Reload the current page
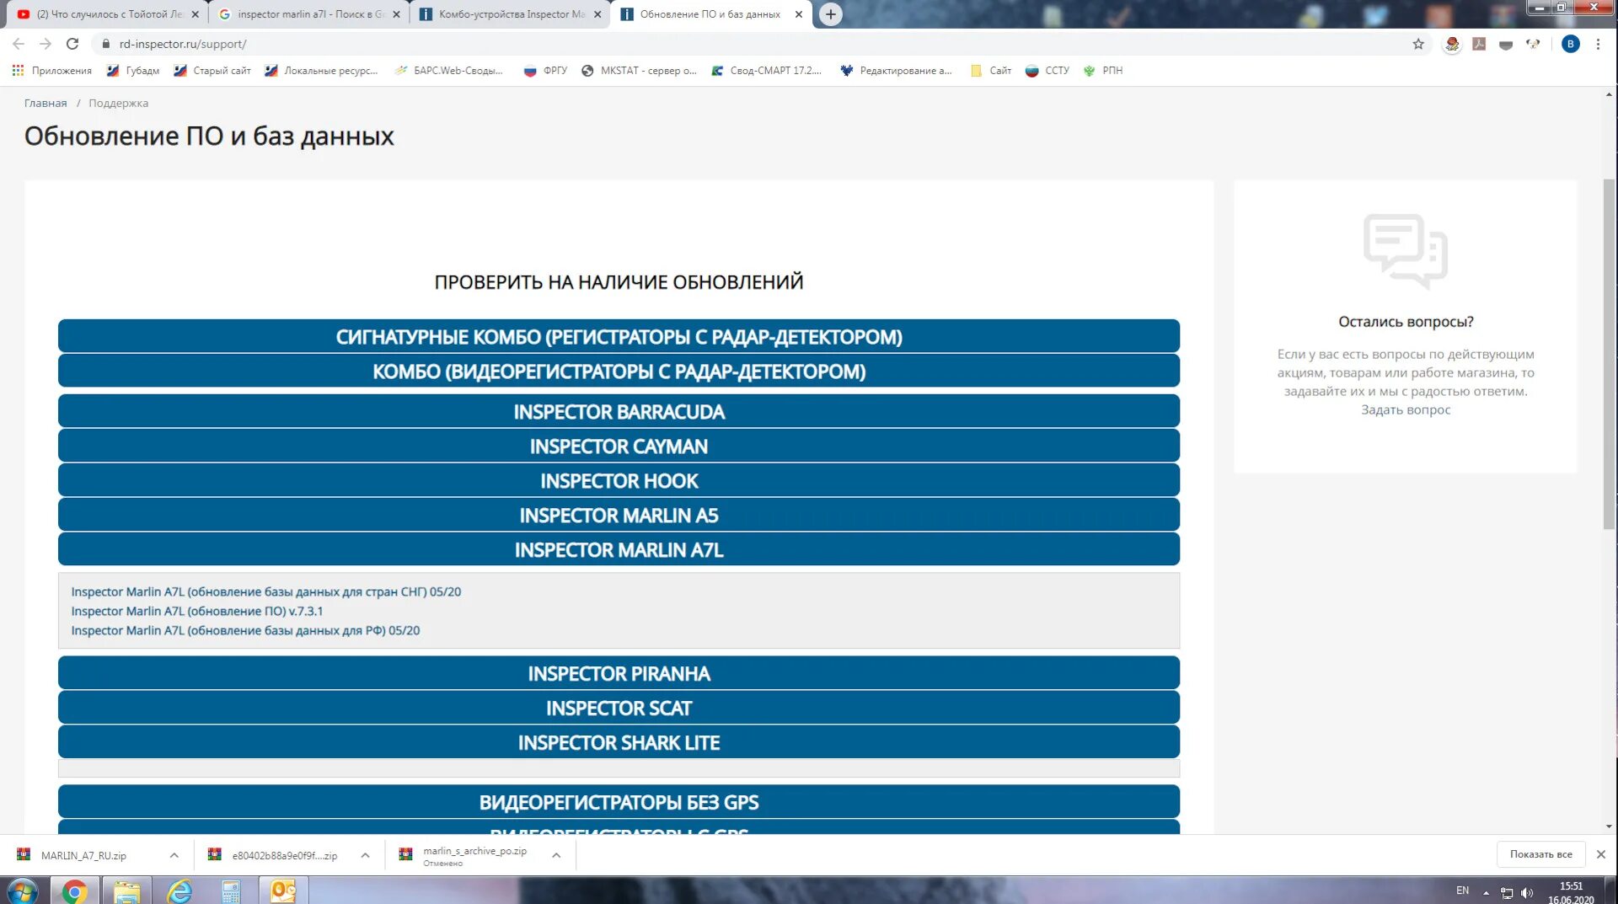 72,44
